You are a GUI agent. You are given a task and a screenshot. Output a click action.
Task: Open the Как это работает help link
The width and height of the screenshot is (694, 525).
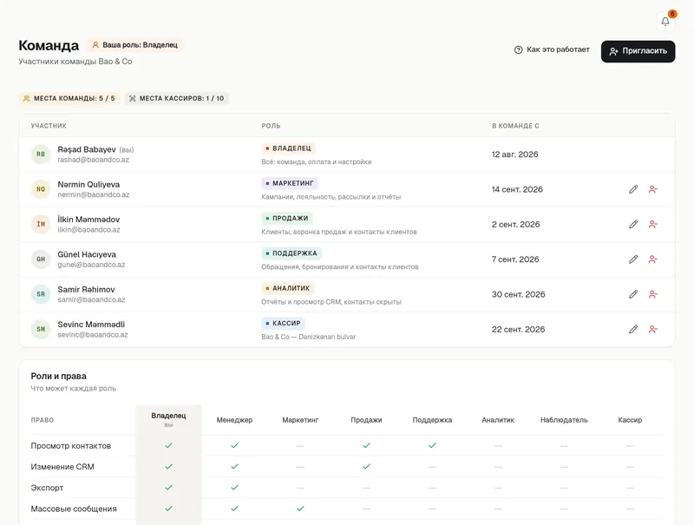(x=552, y=49)
